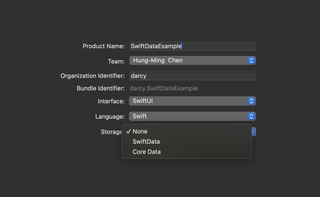Click the darcy.SwiftDataExample bundle identifier text

[164, 88]
